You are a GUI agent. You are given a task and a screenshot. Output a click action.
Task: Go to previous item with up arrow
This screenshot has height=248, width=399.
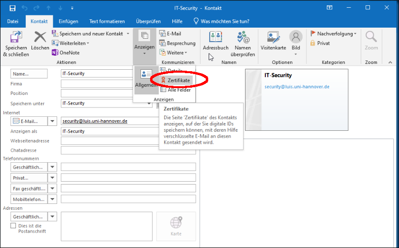[x=48, y=8]
